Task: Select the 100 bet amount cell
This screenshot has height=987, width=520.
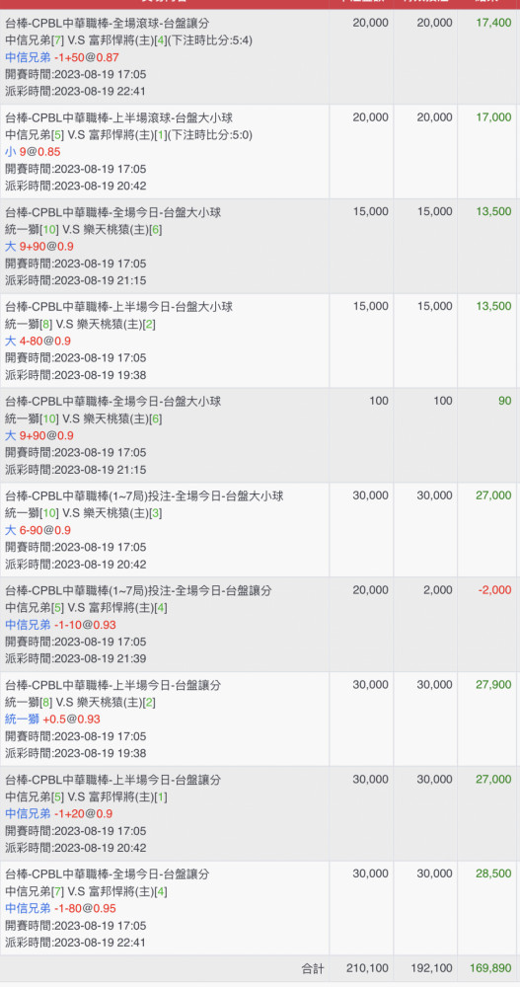Action: click(x=378, y=401)
